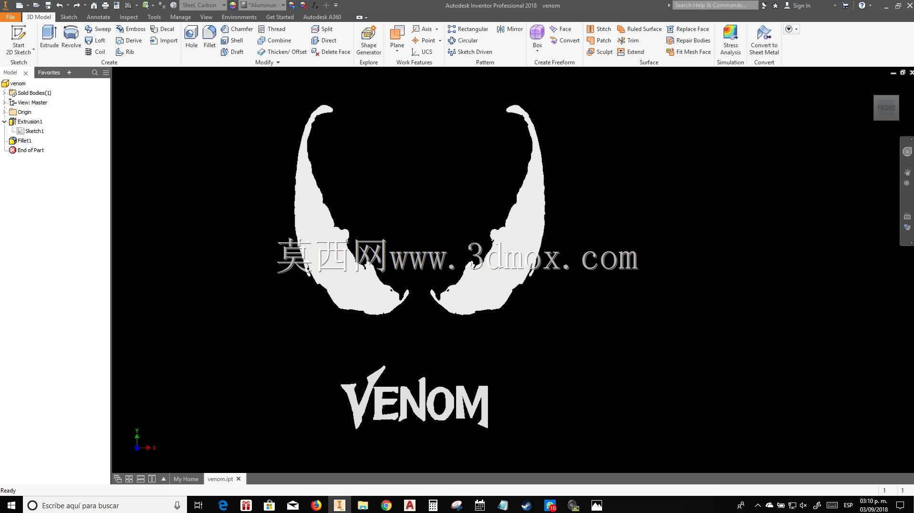Viewport: 914px width, 513px height.
Task: Open Google Chrome from taskbar
Action: [386, 505]
